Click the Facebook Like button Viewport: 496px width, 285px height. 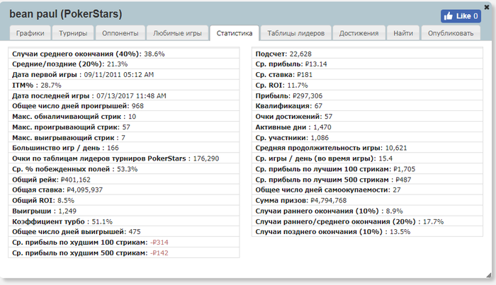click(x=461, y=16)
